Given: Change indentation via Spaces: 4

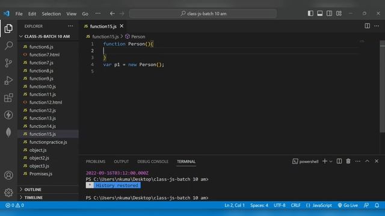Looking at the screenshot, I should pos(259,205).
